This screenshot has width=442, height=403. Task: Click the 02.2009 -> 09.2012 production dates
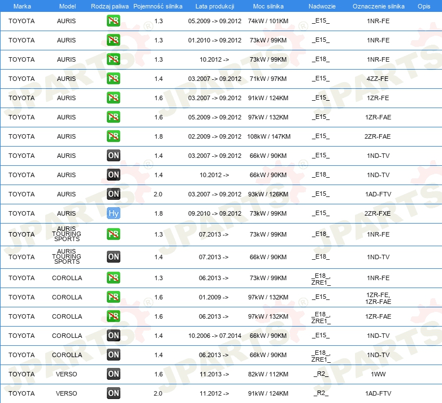(x=215, y=136)
